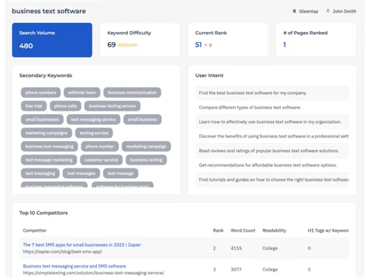This screenshot has width=370, height=278.
Task: Click the 'phone calls' keyword tag
Action: 65,106
